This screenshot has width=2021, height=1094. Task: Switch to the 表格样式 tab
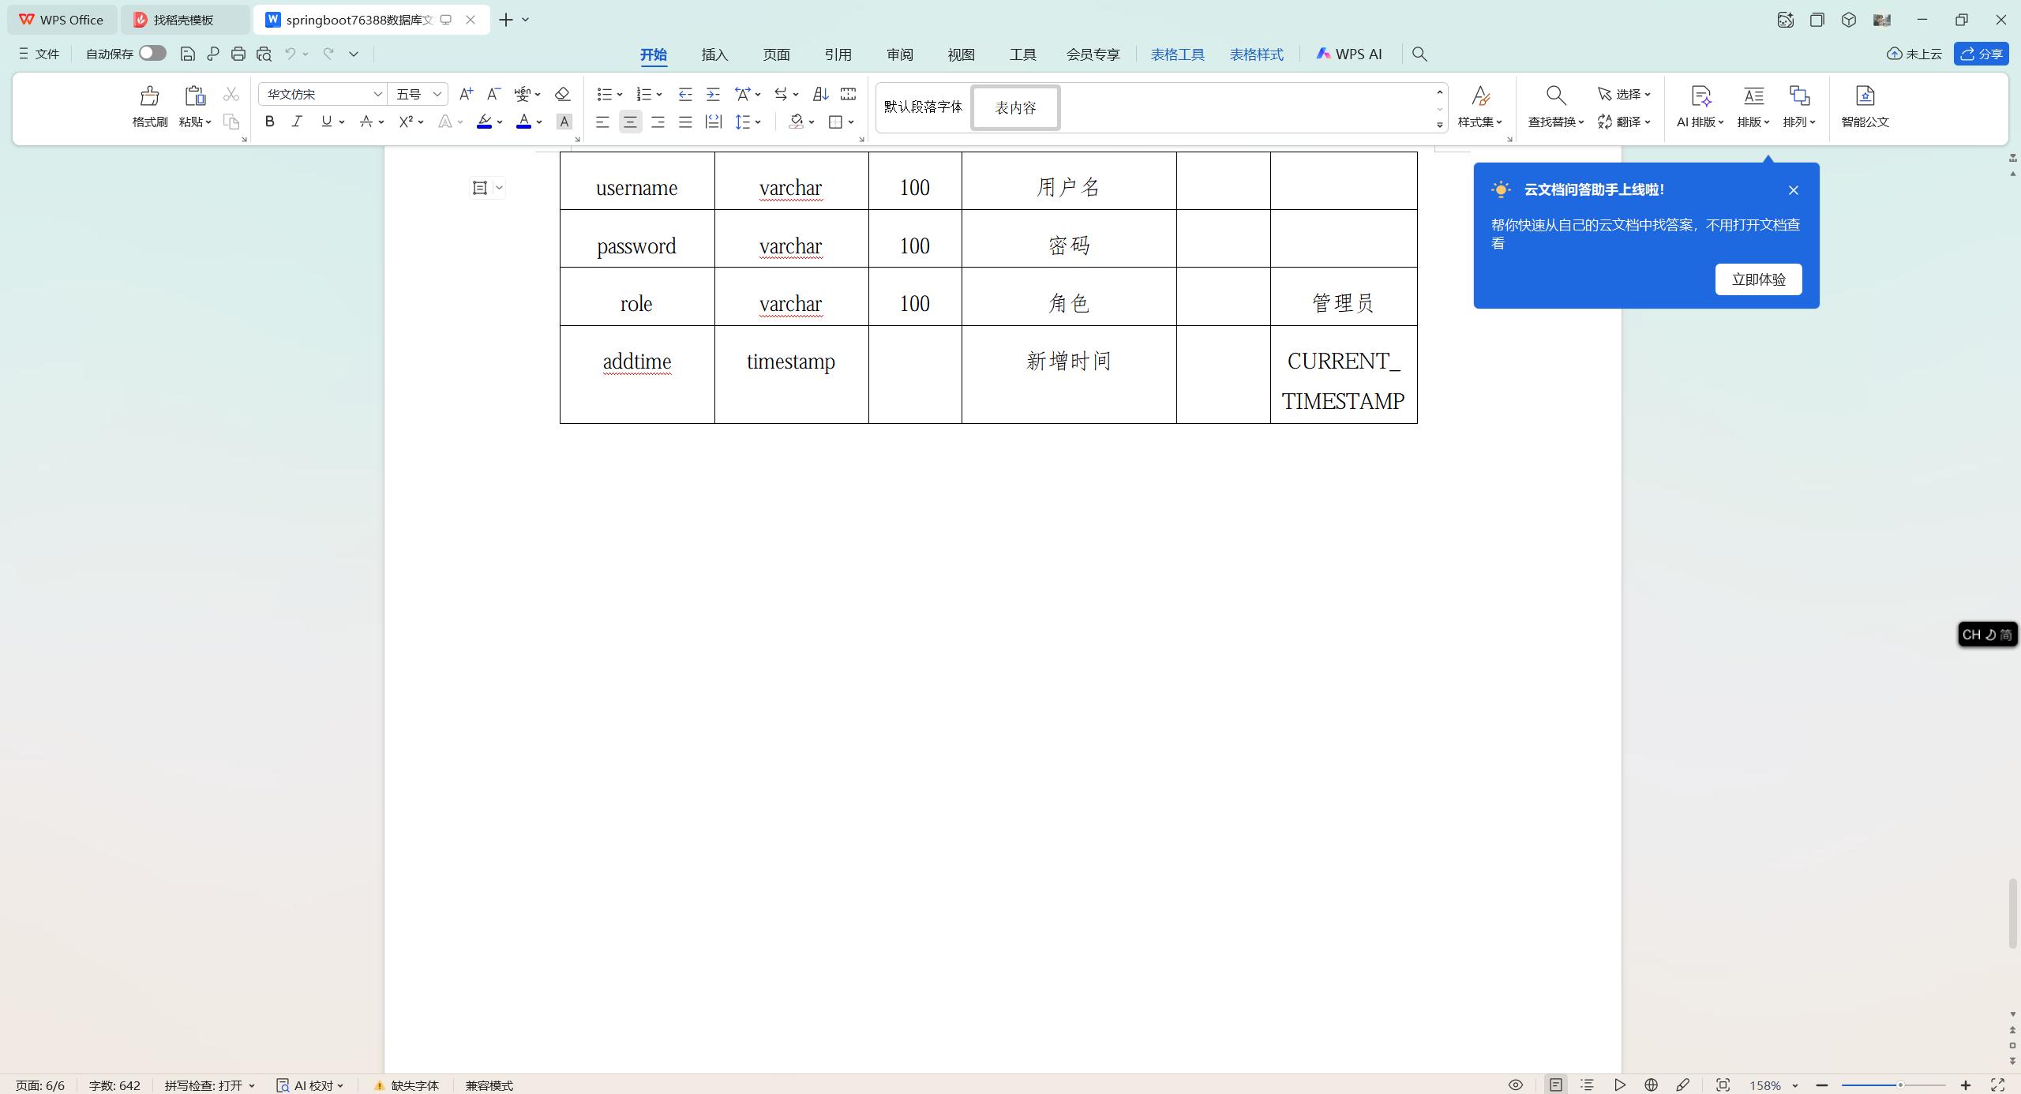click(1255, 54)
